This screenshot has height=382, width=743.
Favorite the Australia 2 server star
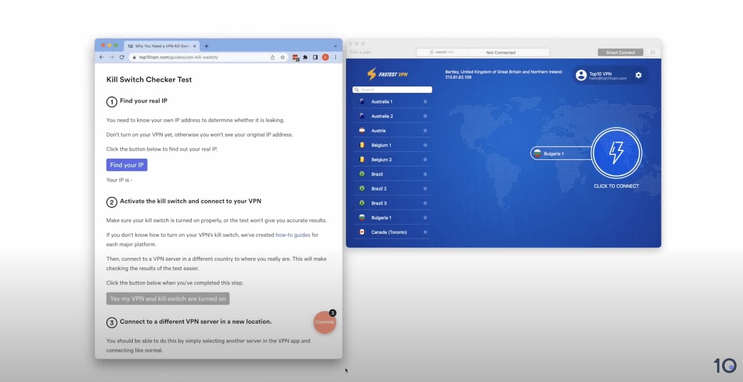click(425, 116)
